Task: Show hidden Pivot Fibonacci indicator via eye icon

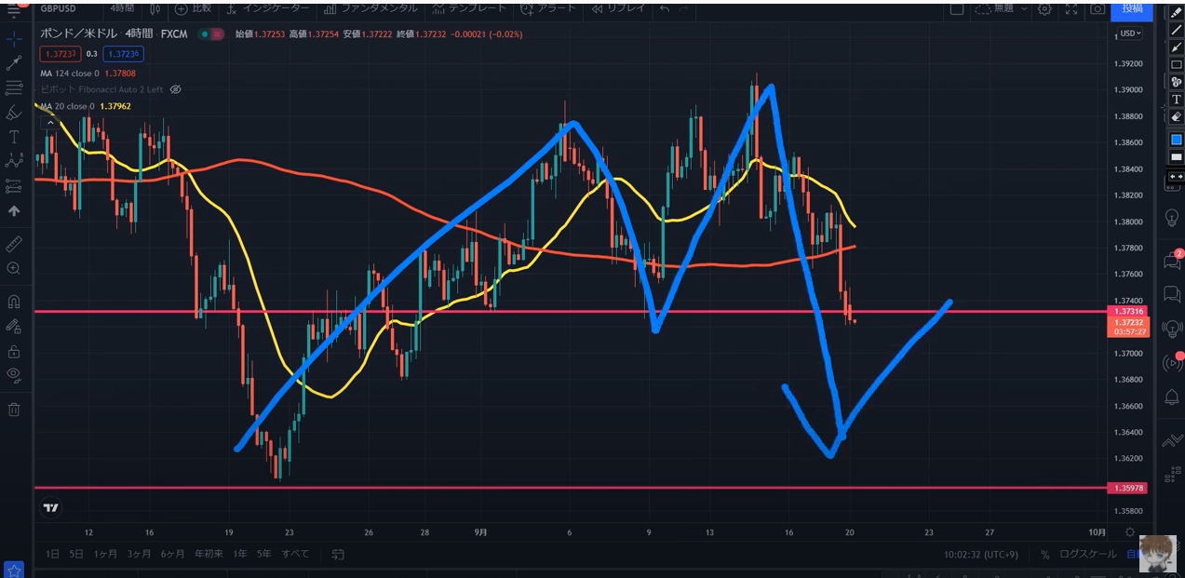Action: click(x=176, y=89)
